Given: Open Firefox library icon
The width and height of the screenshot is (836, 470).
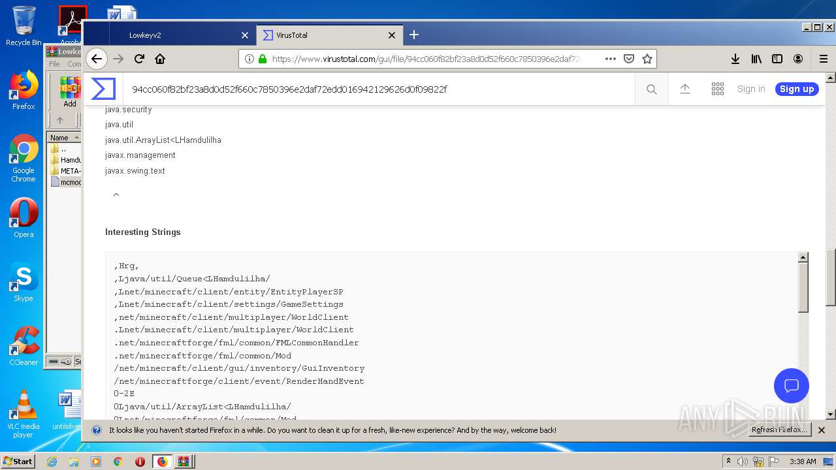Looking at the screenshot, I should click(x=756, y=59).
